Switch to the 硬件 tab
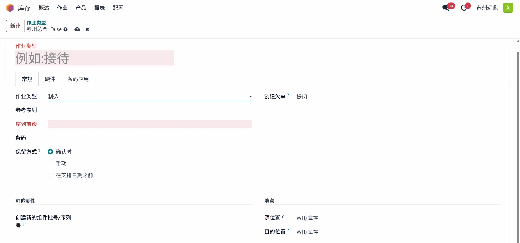 pyautogui.click(x=50, y=79)
